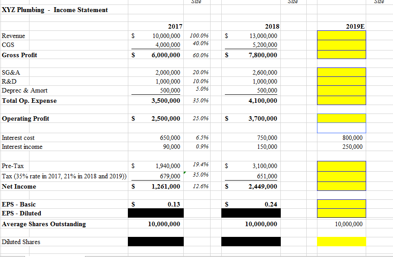Click 2019E interest income 250,000
This screenshot has width=393, height=257.
[x=353, y=147]
